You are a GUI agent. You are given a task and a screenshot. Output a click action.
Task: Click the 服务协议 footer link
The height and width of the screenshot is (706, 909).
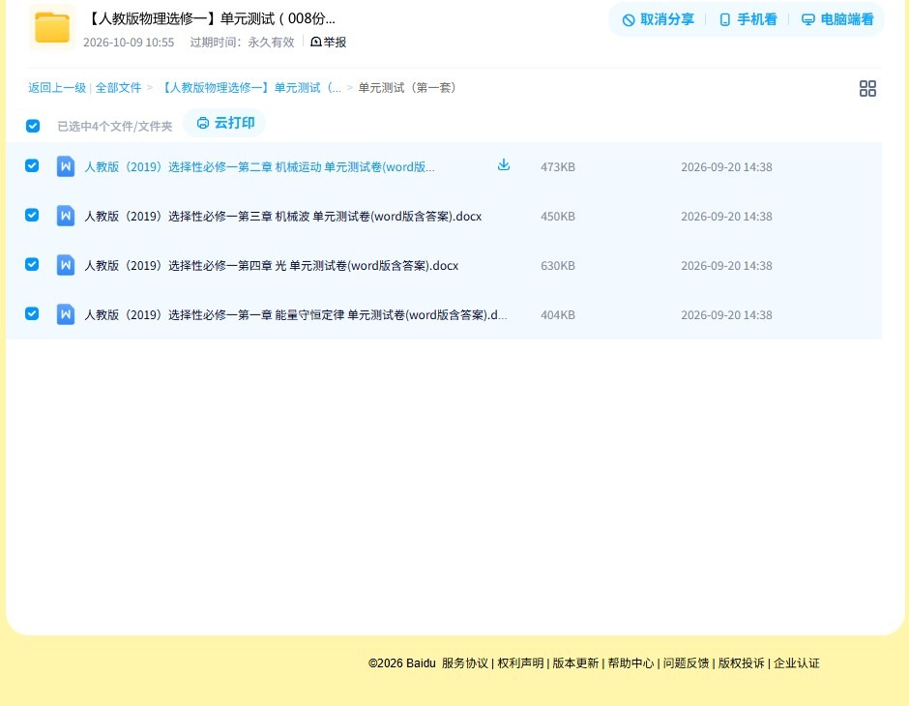click(x=465, y=663)
